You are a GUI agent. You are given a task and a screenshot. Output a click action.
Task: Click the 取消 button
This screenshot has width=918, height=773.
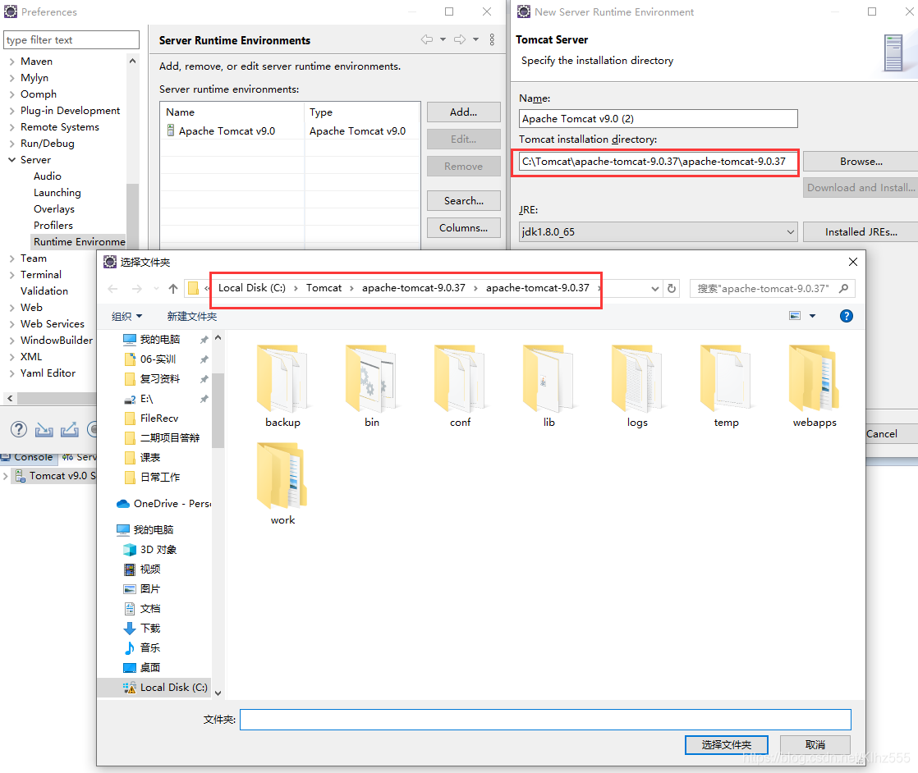coord(815,745)
